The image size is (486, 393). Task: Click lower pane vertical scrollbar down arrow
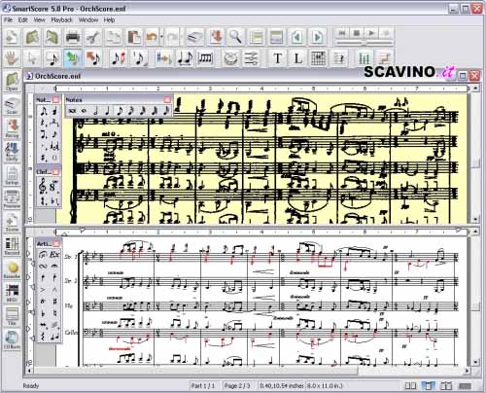click(x=475, y=362)
